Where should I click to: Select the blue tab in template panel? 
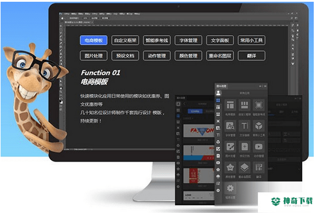tap(195, 111)
